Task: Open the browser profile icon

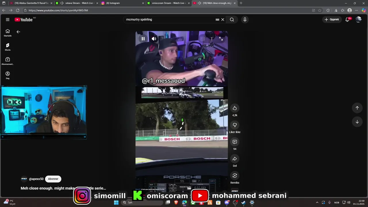Action: coord(350,10)
